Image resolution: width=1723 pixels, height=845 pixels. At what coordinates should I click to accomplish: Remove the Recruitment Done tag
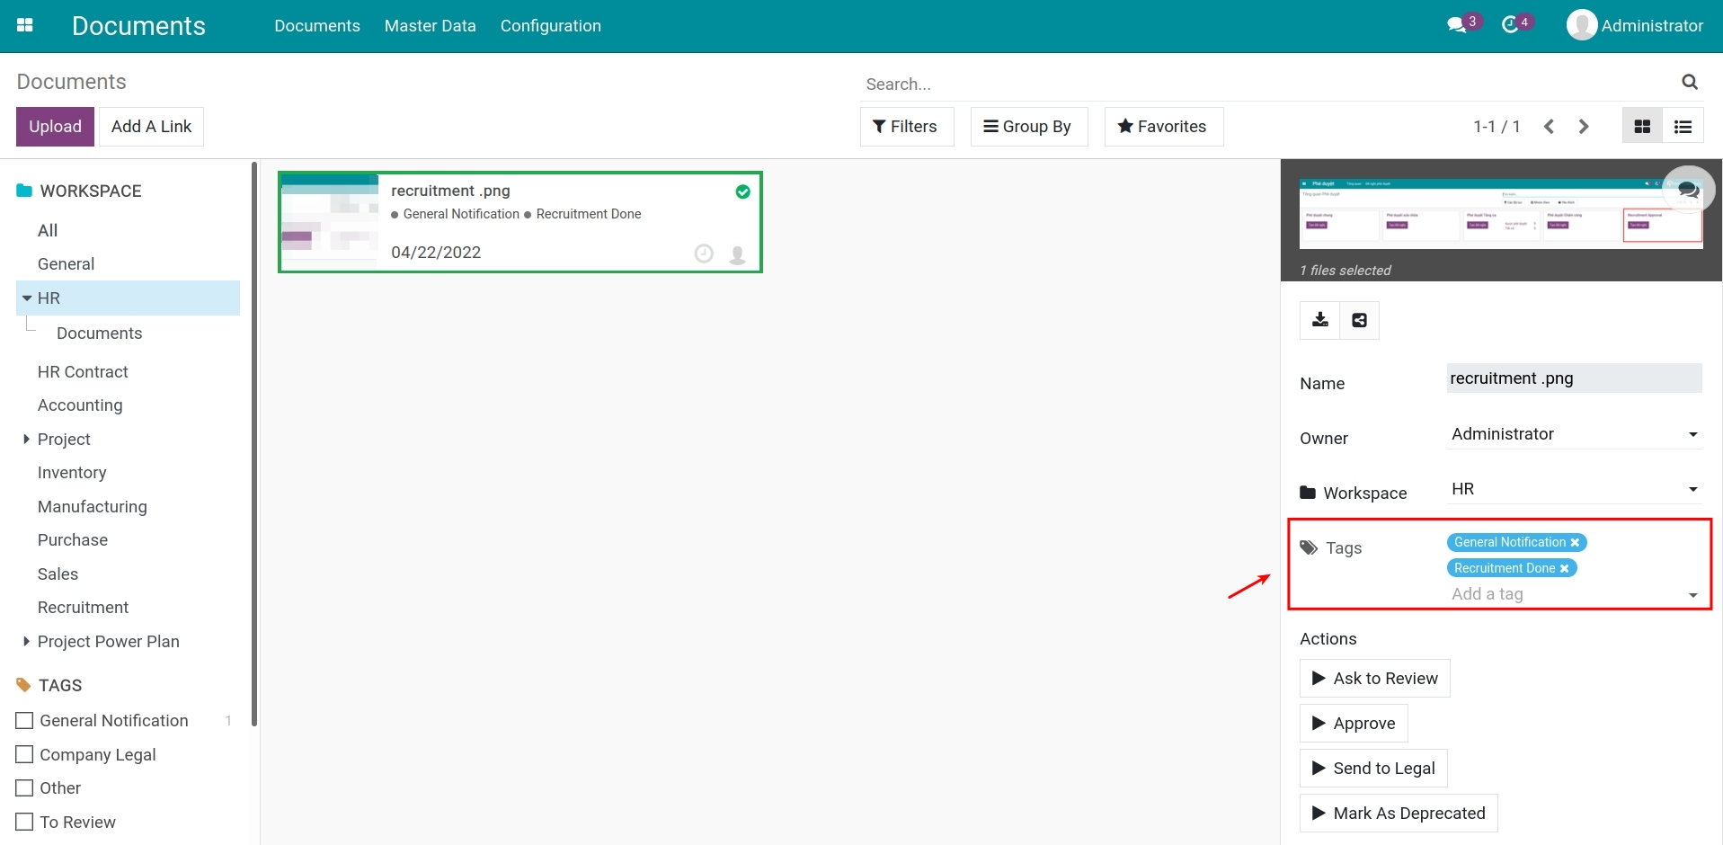pos(1564,567)
